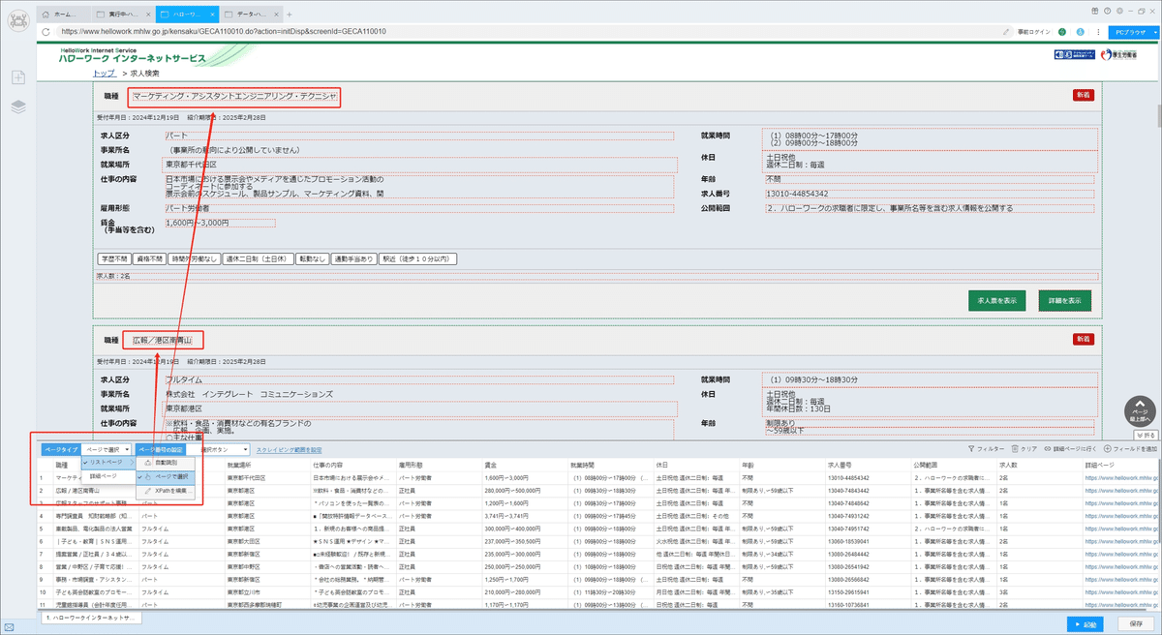The width and height of the screenshot is (1162, 635).
Task: Click the pencil edit icon in address bar
Action: click(1006, 31)
